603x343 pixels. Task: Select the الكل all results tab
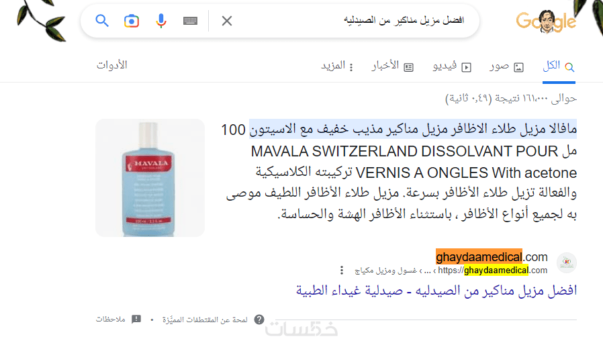point(559,66)
